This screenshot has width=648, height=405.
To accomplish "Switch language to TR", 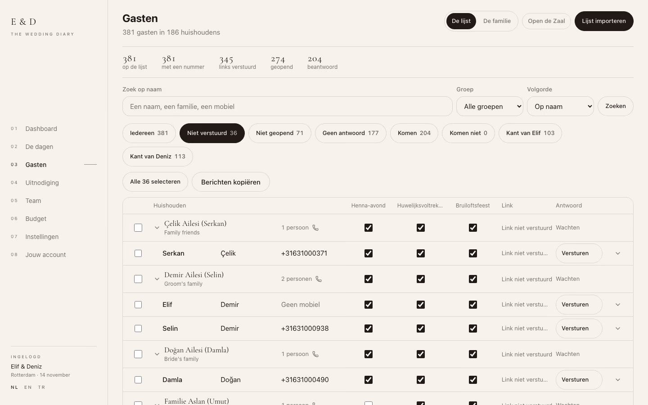I will [x=41, y=387].
